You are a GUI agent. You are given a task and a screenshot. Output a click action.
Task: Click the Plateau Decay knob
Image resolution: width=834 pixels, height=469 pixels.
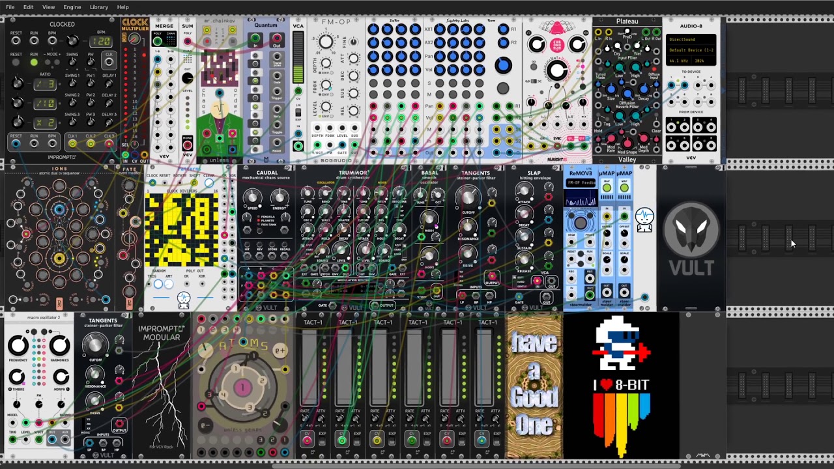click(643, 90)
